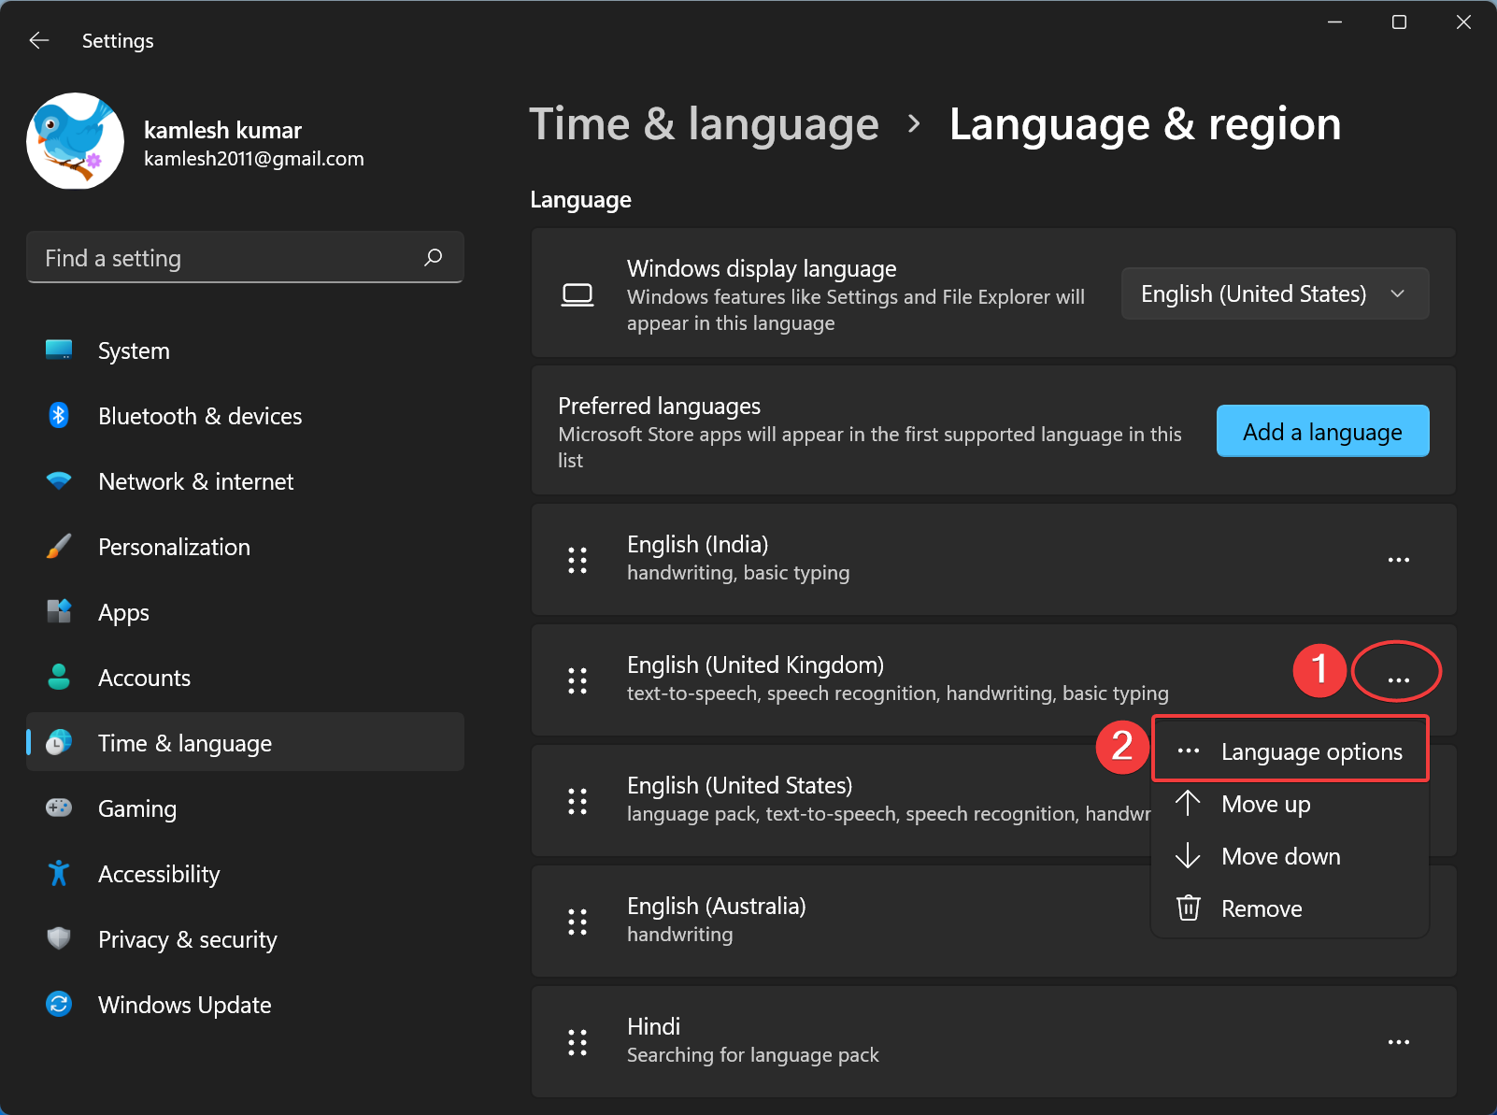
Task: Focus the Find a setting search box
Action: (245, 257)
